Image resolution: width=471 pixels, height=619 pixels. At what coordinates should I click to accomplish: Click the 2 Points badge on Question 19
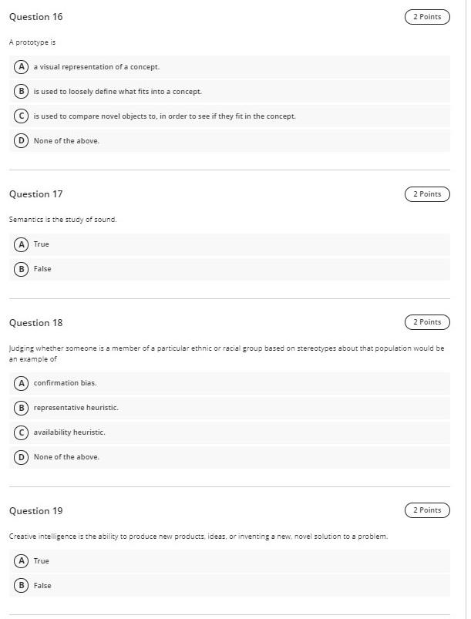[426, 510]
